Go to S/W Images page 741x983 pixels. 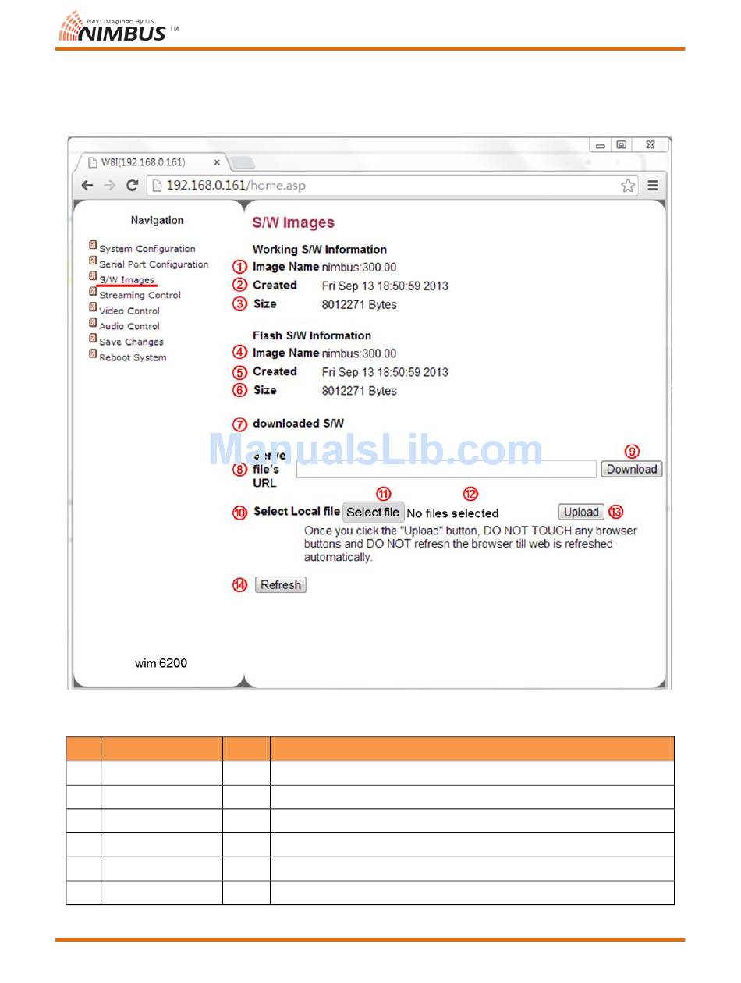point(127,280)
